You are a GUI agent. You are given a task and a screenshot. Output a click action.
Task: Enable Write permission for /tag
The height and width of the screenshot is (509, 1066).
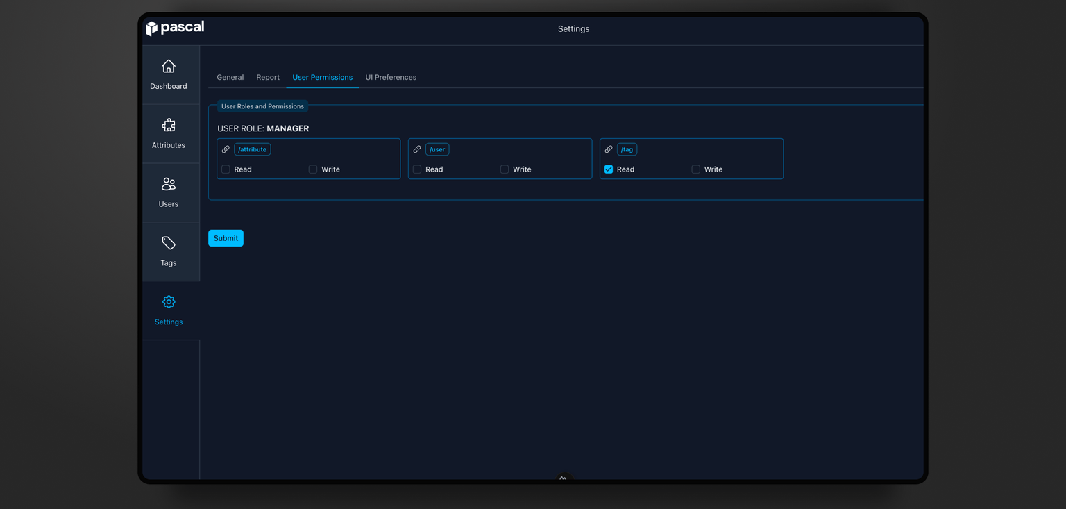click(696, 169)
